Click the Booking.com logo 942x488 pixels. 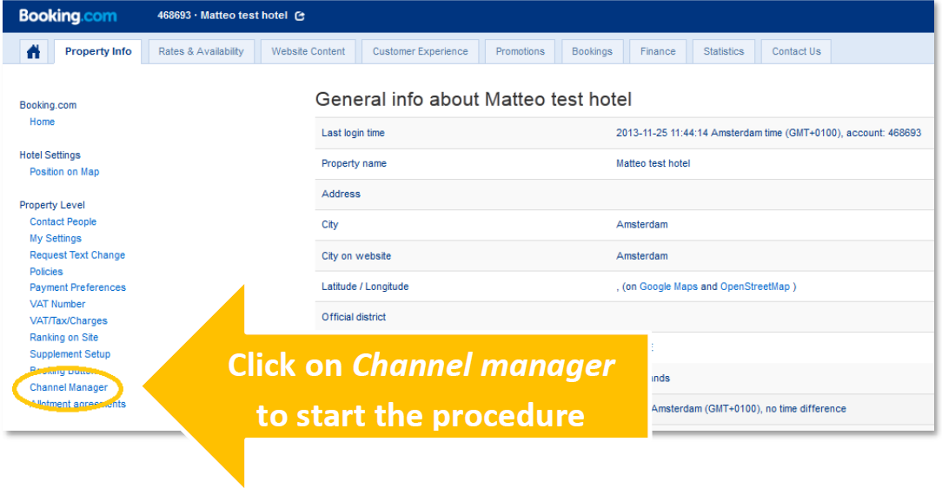pyautogui.click(x=68, y=16)
